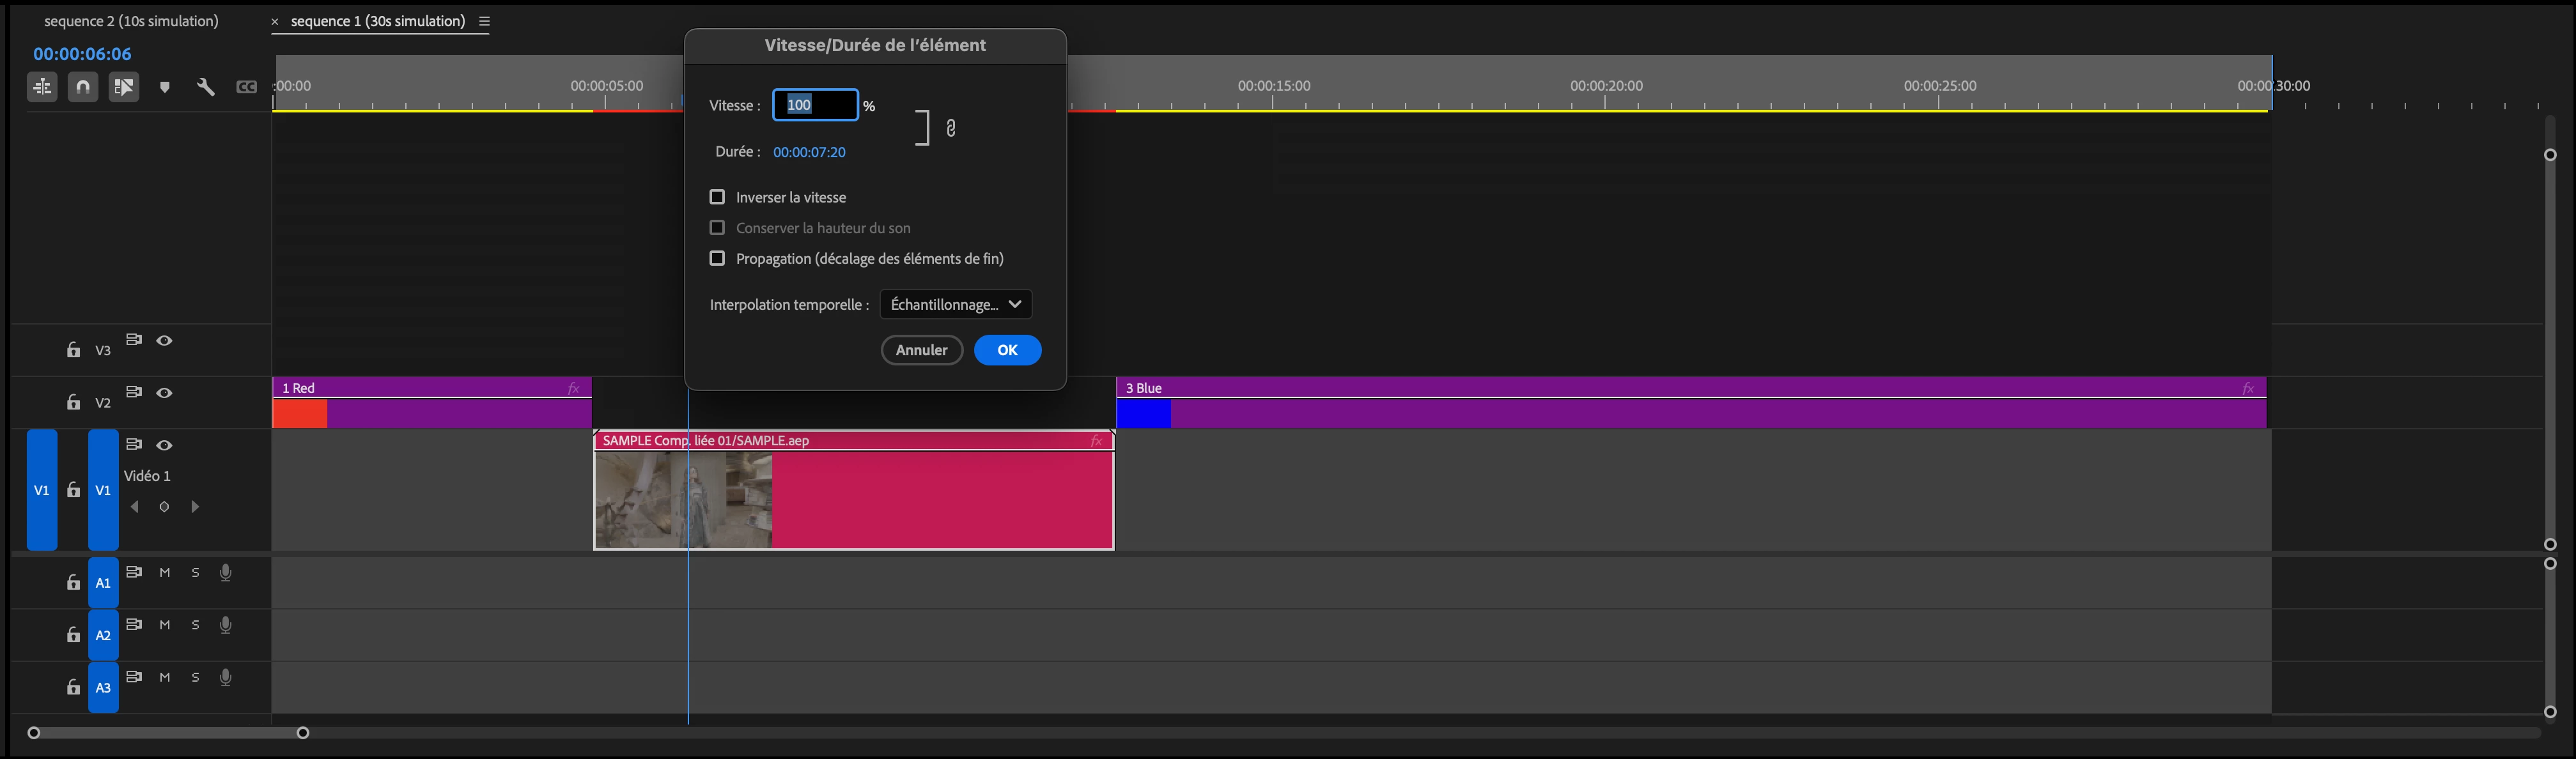Enable voice-over record on track A1
This screenshot has width=2576, height=759.
pyautogui.click(x=226, y=572)
